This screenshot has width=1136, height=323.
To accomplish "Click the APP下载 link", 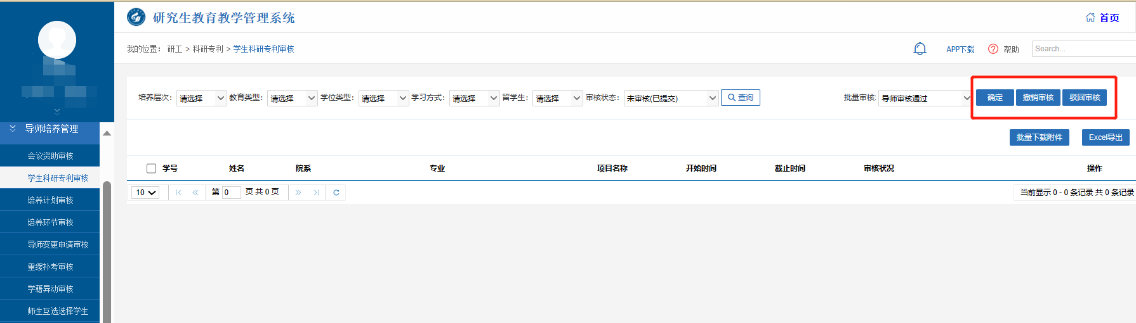I will pos(960,49).
